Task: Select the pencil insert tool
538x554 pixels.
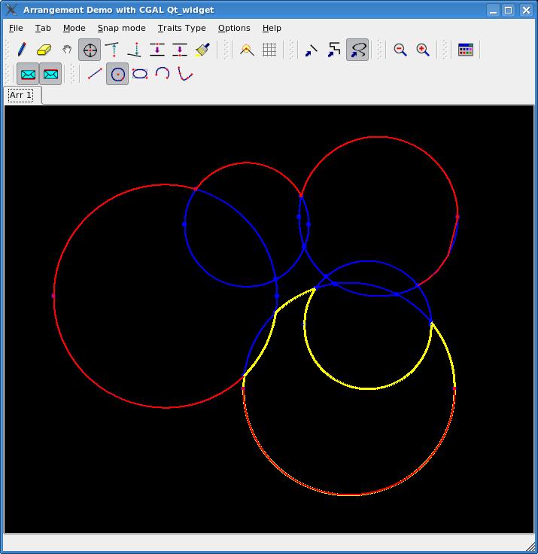Action: pyautogui.click(x=22, y=50)
